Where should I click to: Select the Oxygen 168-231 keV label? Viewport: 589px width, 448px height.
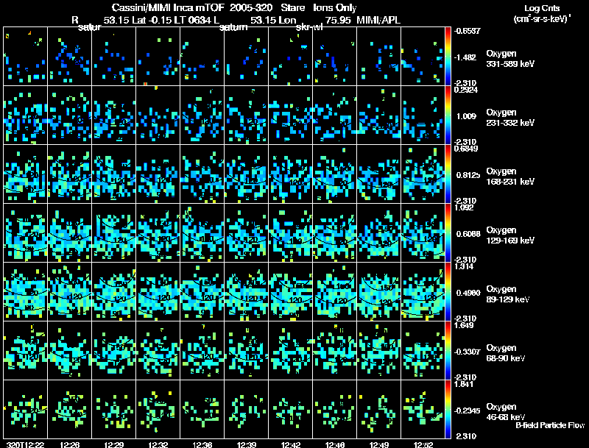510,177
